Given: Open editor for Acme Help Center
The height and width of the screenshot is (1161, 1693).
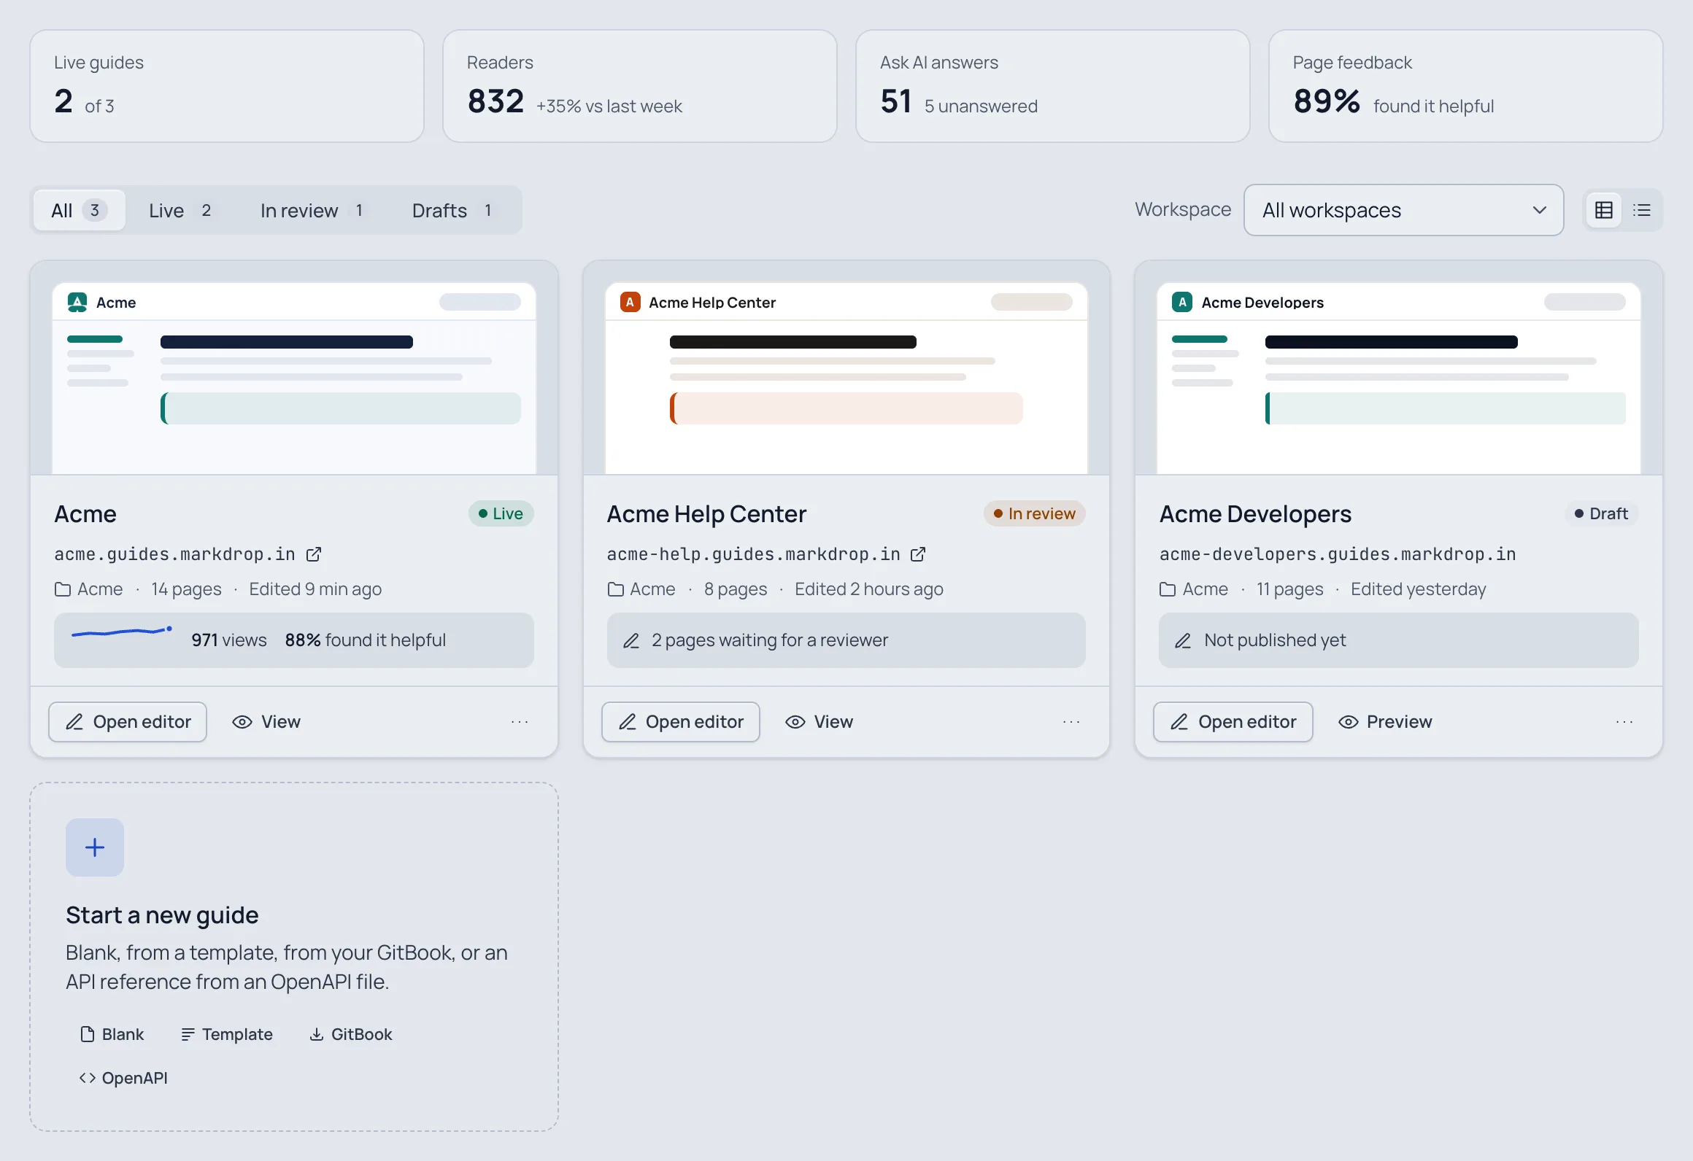Looking at the screenshot, I should [x=680, y=722].
